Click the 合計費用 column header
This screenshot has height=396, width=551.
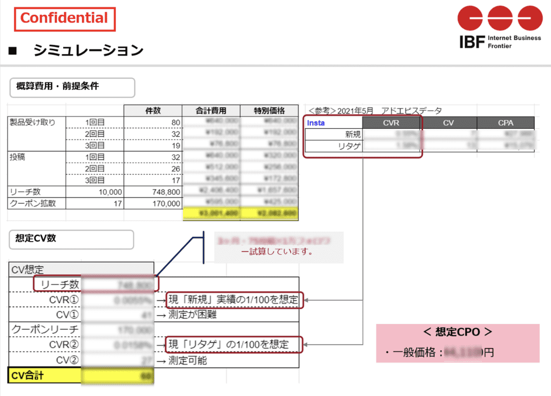(211, 111)
